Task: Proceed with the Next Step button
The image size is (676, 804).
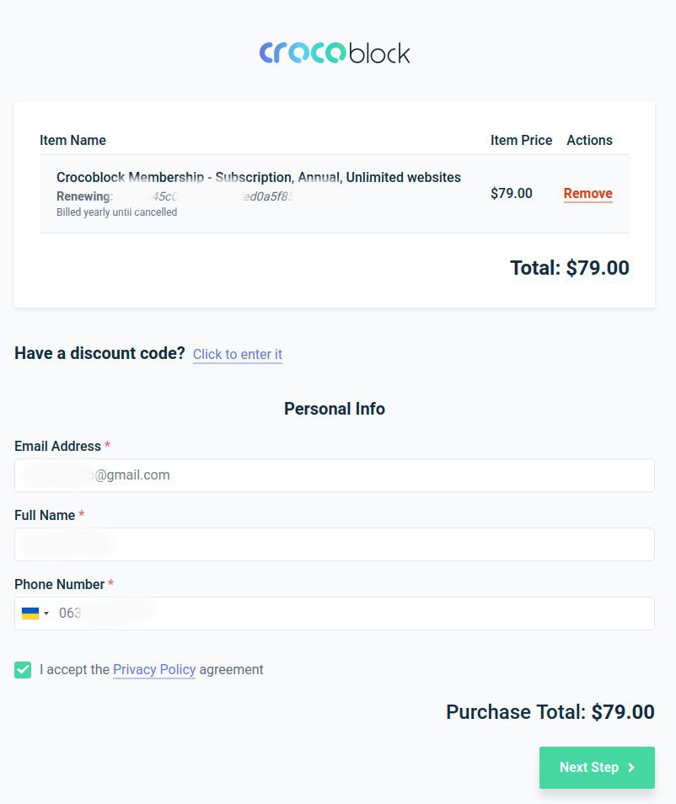Action: 597,768
